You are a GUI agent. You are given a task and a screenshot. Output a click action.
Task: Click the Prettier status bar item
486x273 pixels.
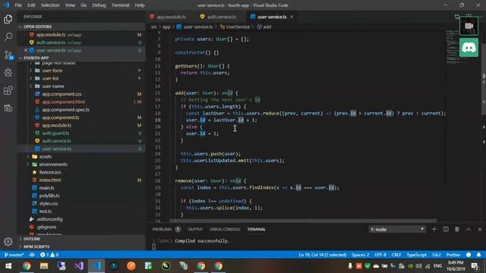453,255
